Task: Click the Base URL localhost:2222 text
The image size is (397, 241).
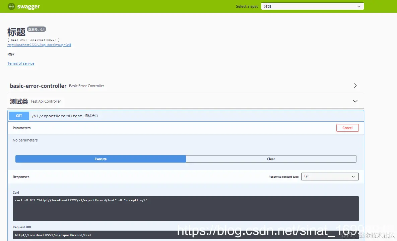Action: point(34,40)
